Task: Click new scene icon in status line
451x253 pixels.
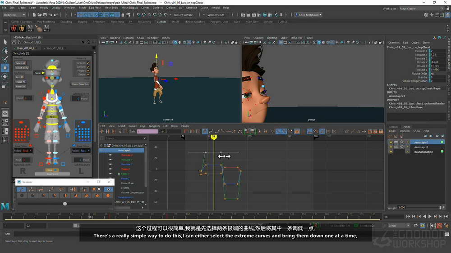Action: pos(34,15)
